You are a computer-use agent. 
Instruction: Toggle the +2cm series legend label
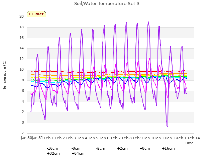pos(122,148)
